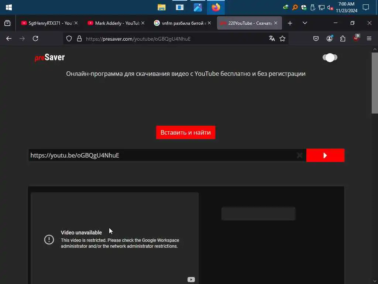Open the Photos app in the taskbar
378x284 pixels.
pos(198,7)
